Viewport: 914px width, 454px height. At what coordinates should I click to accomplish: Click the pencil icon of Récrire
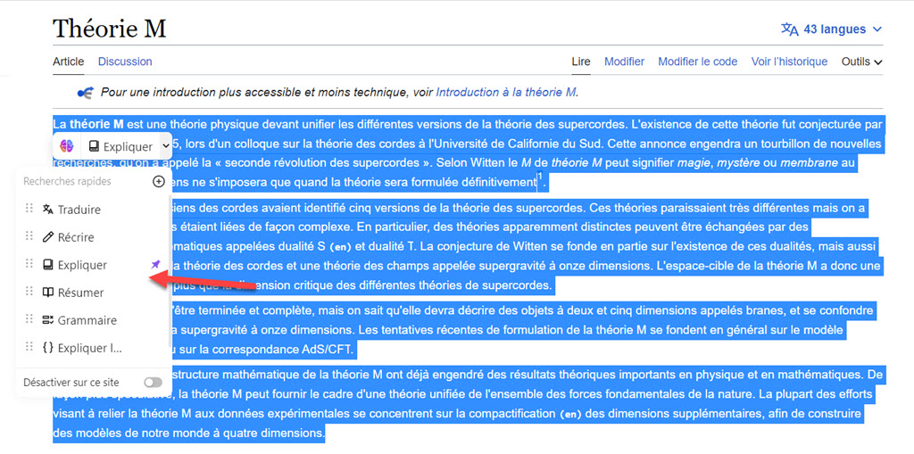click(x=48, y=237)
